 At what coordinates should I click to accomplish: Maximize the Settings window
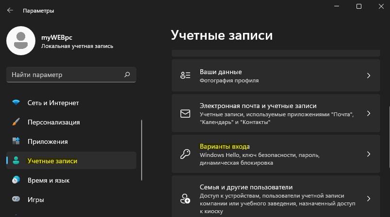358,6
